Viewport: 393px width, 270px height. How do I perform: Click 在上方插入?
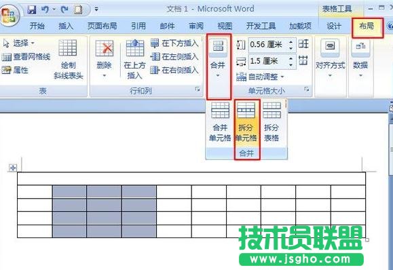click(134, 60)
